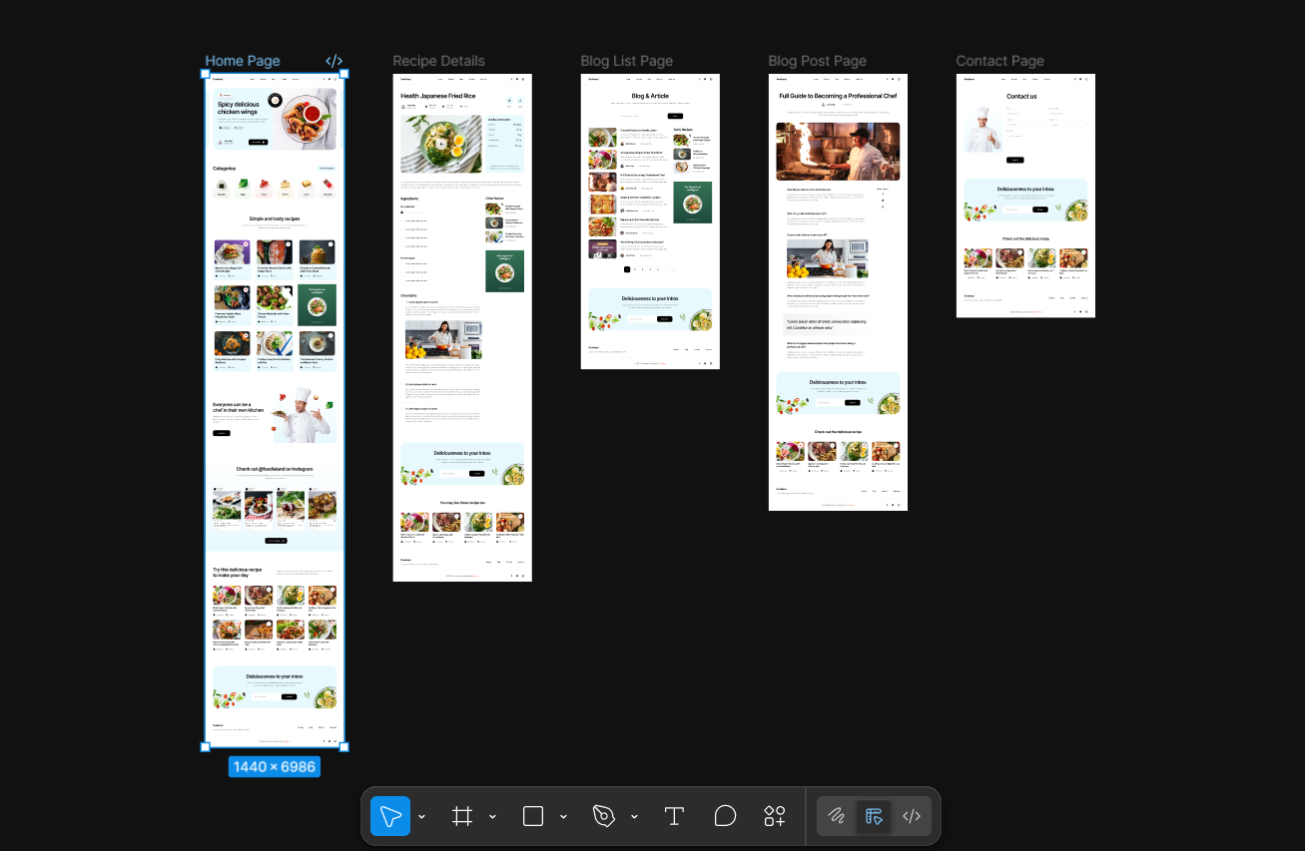Select the Move tool in the toolbar
Screen dimensions: 1305x851
click(x=390, y=816)
